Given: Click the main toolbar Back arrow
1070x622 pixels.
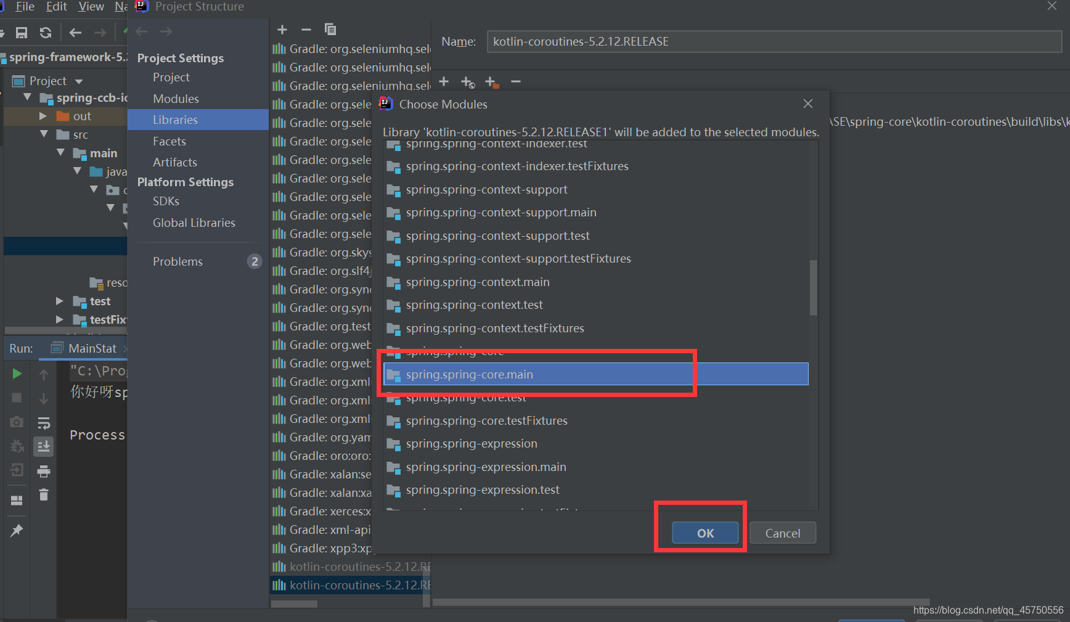Looking at the screenshot, I should tap(75, 33).
